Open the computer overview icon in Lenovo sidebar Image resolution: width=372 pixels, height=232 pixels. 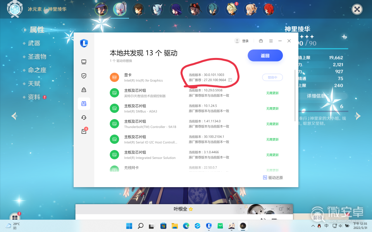click(x=84, y=62)
